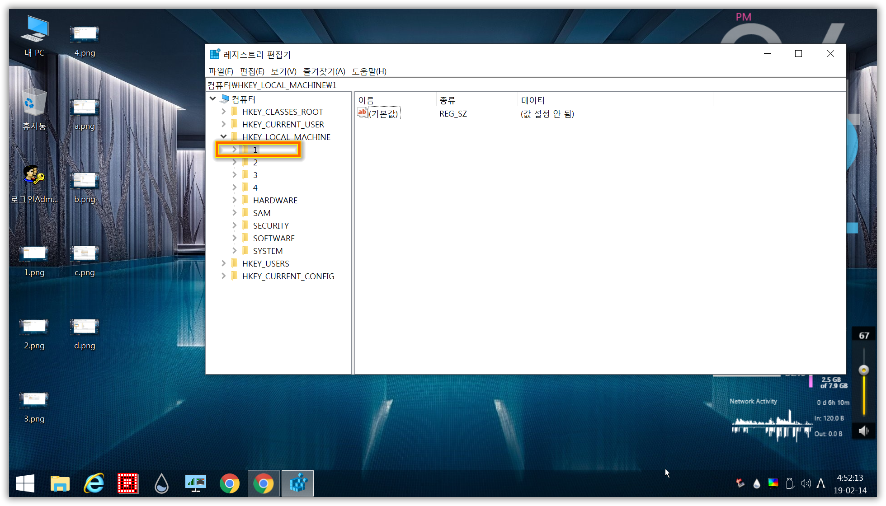The height and width of the screenshot is (506, 886).
Task: Select the d.png desktop file
Action: click(x=85, y=333)
